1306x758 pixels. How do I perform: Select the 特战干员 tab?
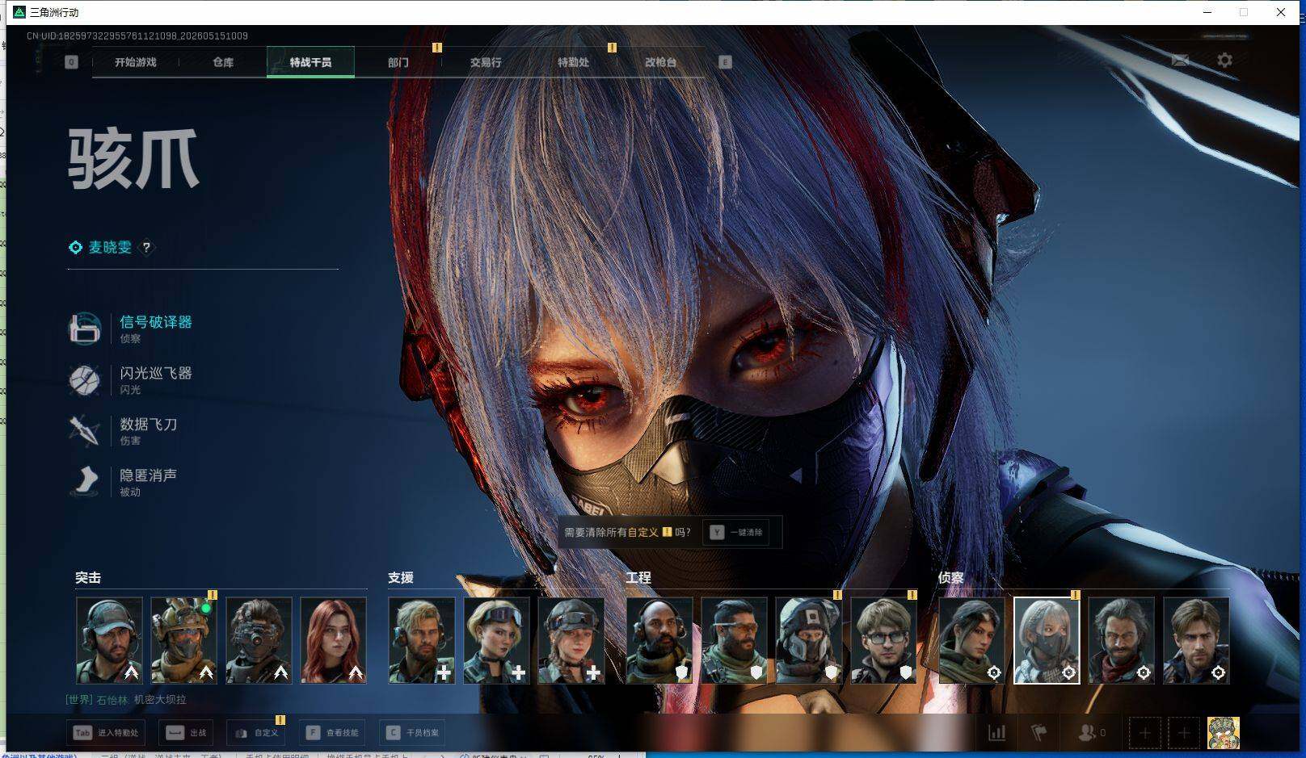pyautogui.click(x=310, y=62)
